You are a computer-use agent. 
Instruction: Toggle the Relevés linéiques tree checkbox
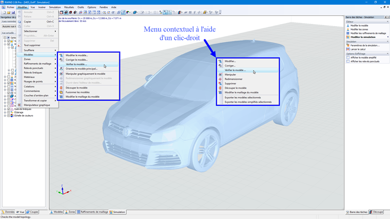click(x=9, y=109)
